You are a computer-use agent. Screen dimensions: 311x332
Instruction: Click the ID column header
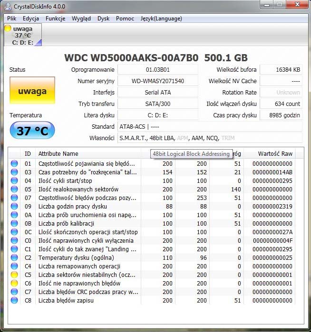28,154
